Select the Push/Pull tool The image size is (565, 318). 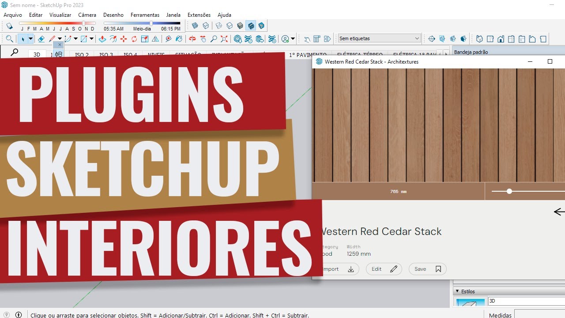click(x=102, y=39)
